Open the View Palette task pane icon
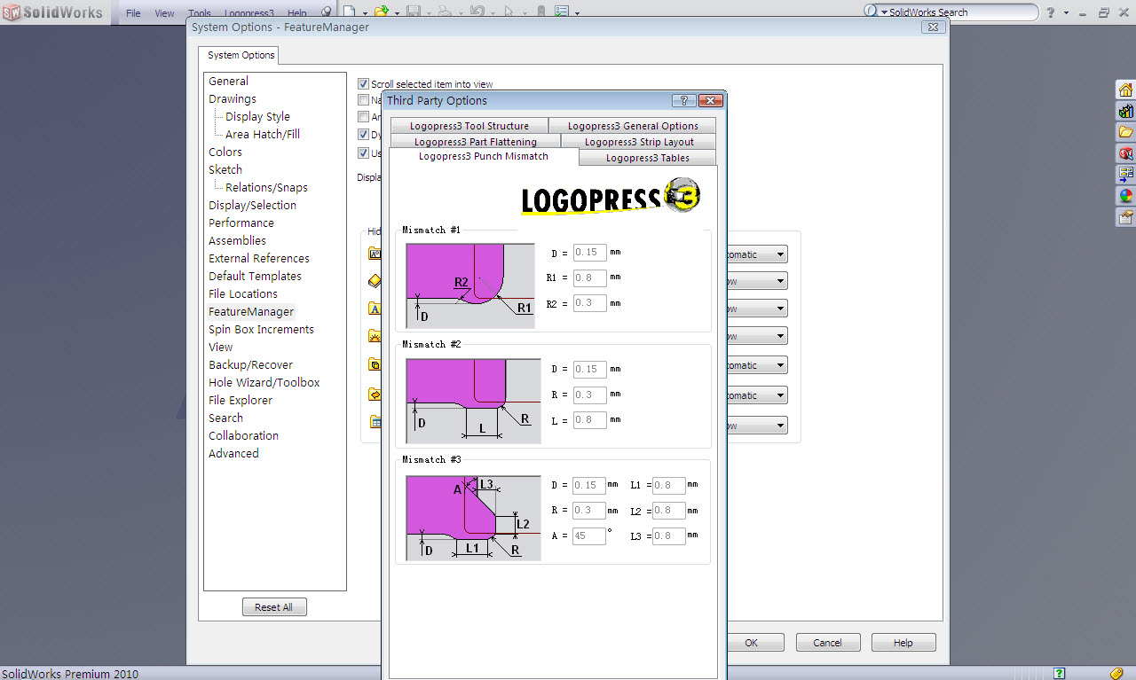The image size is (1136, 680). click(x=1126, y=175)
